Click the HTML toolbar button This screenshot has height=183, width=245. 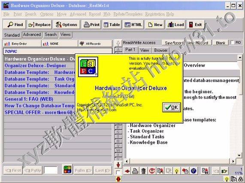tap(133, 25)
